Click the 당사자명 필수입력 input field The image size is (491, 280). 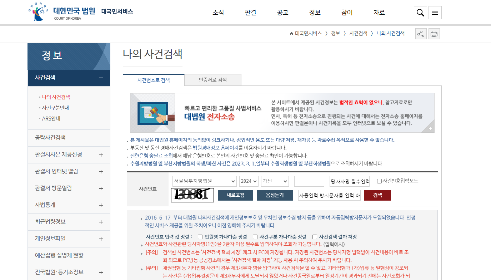pyautogui.click(x=350, y=181)
